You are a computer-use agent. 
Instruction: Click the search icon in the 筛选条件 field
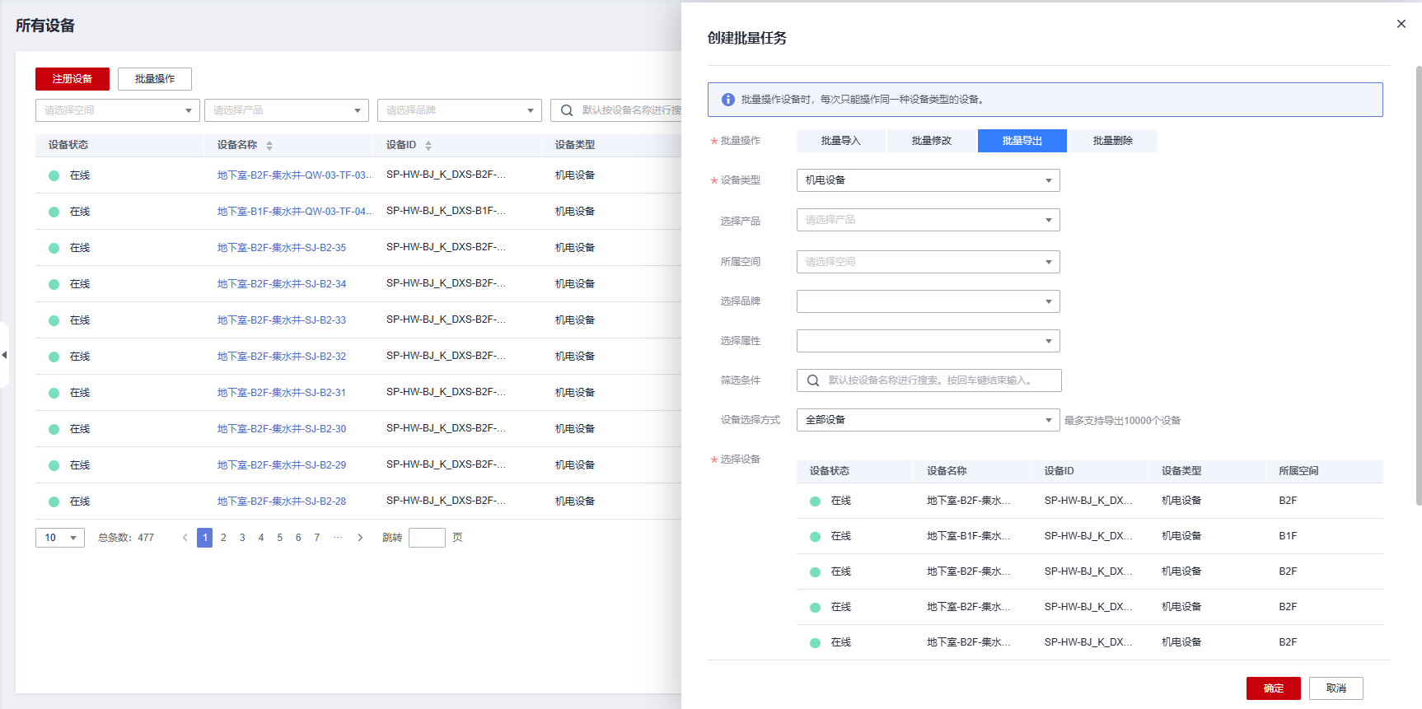coord(813,380)
